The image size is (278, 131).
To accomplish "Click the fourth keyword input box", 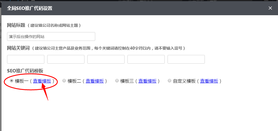I will [146, 59].
